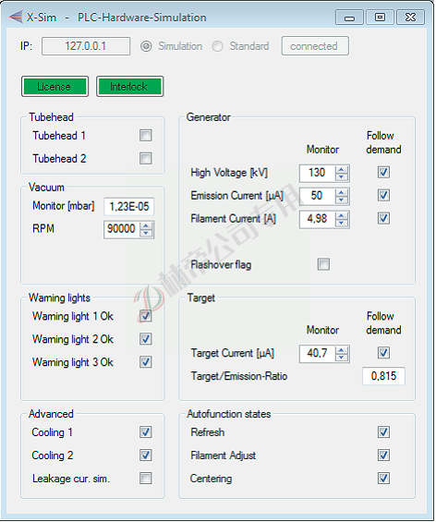Click the green Interlock button

[x=130, y=87]
